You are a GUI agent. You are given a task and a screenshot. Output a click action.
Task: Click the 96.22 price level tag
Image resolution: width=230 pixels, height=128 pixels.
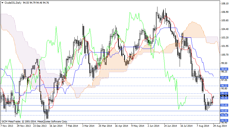click(x=224, y=86)
